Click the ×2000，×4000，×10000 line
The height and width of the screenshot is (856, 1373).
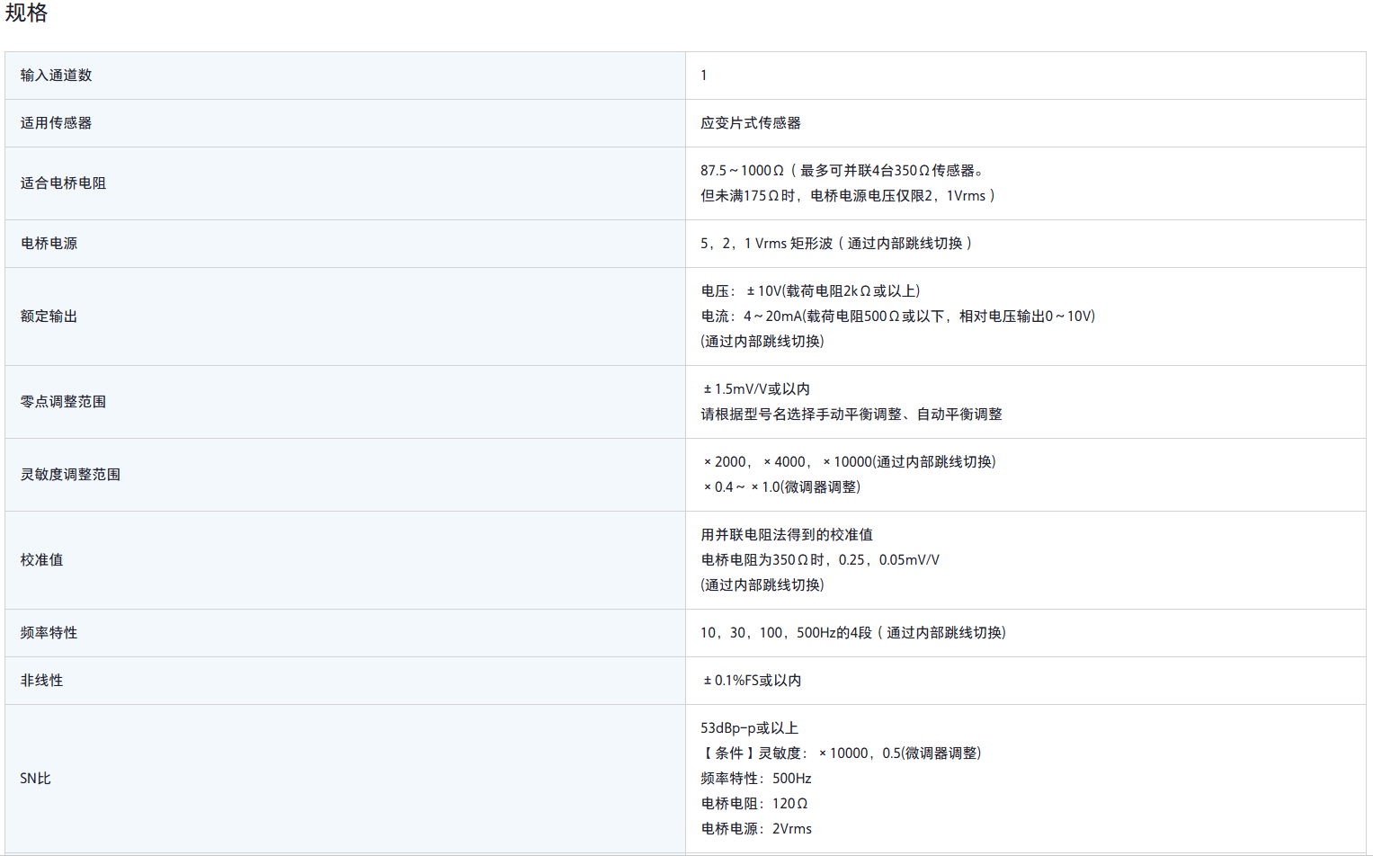[850, 462]
